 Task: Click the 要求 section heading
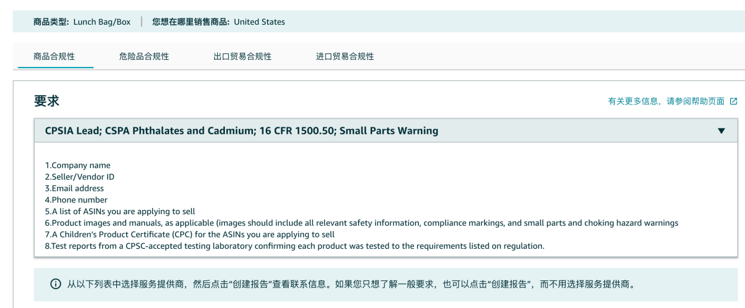click(x=46, y=101)
